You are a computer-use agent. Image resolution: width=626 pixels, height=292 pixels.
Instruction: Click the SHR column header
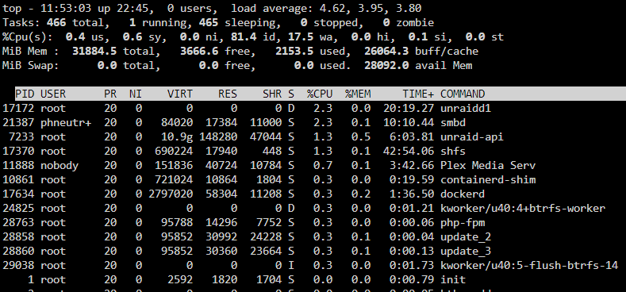click(x=272, y=94)
